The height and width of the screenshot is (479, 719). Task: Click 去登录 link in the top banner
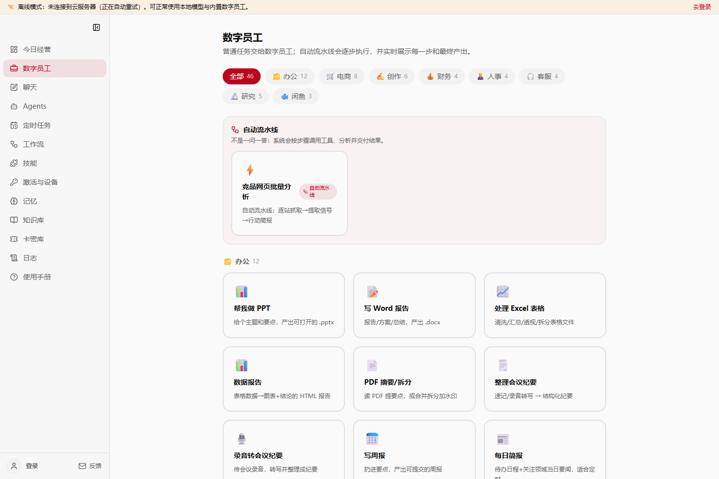click(x=702, y=7)
